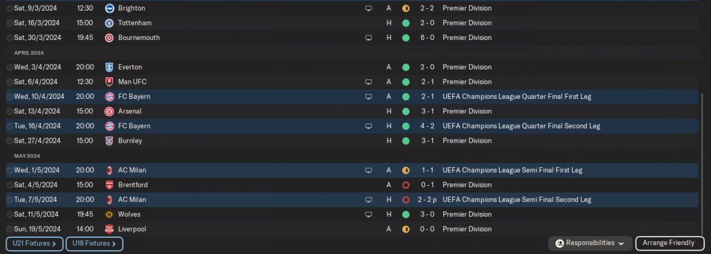
Task: Expand the U18 Fixtures list
Action: pos(94,243)
